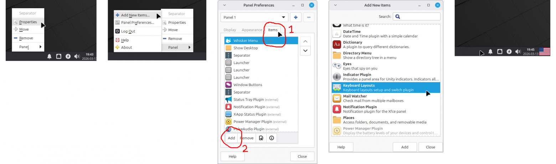Select the Mail Watcher envelope icon

pos(337,98)
